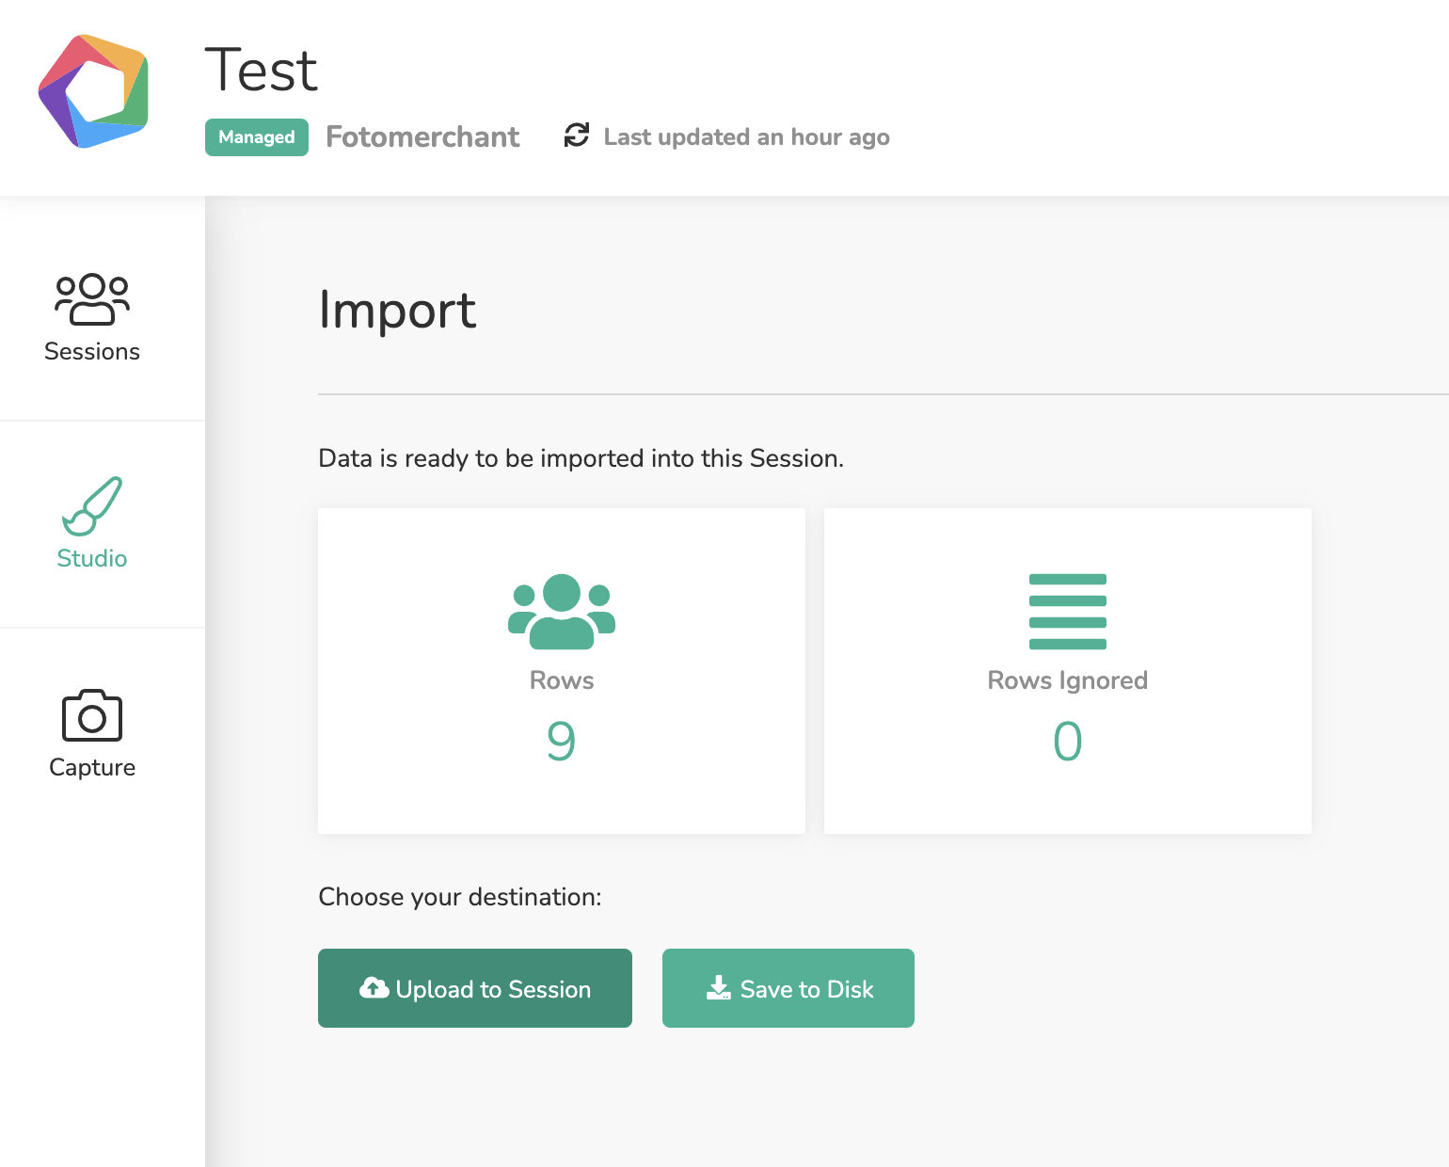Open Sessions via the people icon

tap(92, 299)
